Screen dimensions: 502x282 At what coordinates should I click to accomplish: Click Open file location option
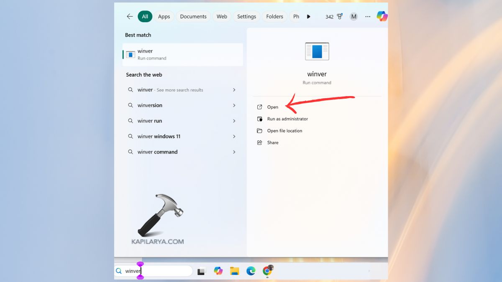284,131
